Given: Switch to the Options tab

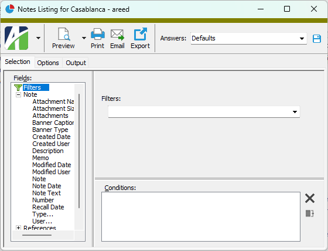Looking at the screenshot, I should click(48, 63).
